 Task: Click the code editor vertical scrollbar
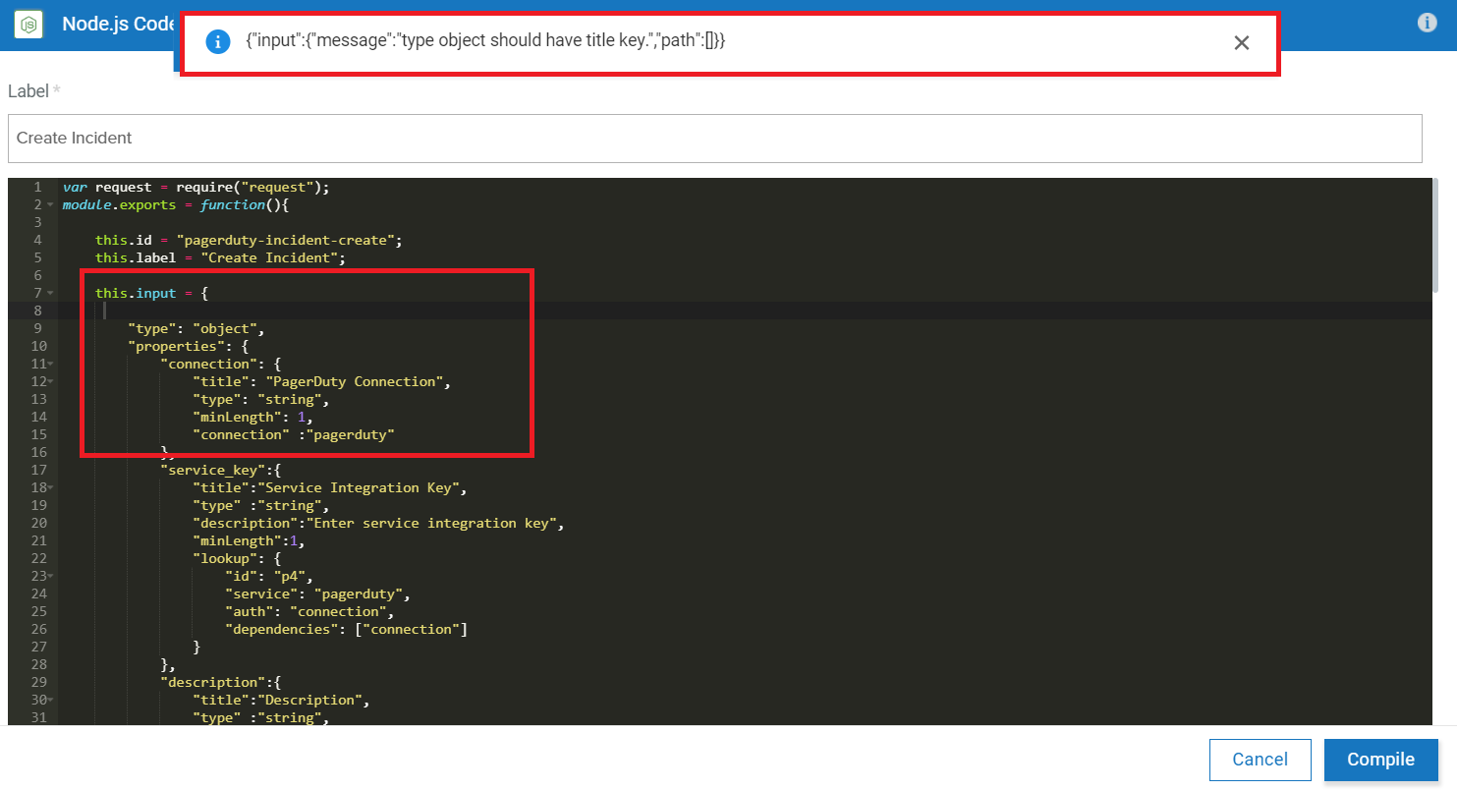point(1436,236)
